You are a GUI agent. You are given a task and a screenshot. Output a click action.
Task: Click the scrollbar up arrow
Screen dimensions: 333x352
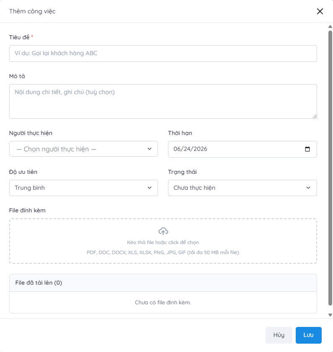click(x=330, y=27)
